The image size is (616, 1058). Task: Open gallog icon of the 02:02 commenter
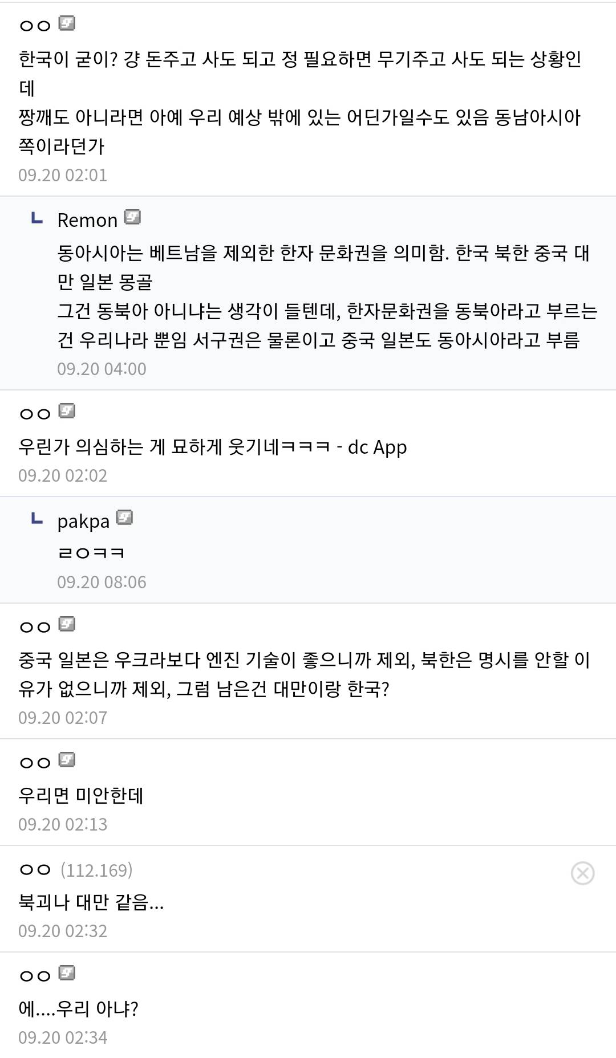67,411
